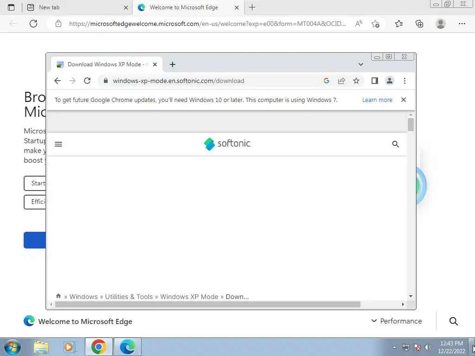Screen dimensions: 475x356
Task: Open the Softonic hamburger menu
Action: (58, 144)
